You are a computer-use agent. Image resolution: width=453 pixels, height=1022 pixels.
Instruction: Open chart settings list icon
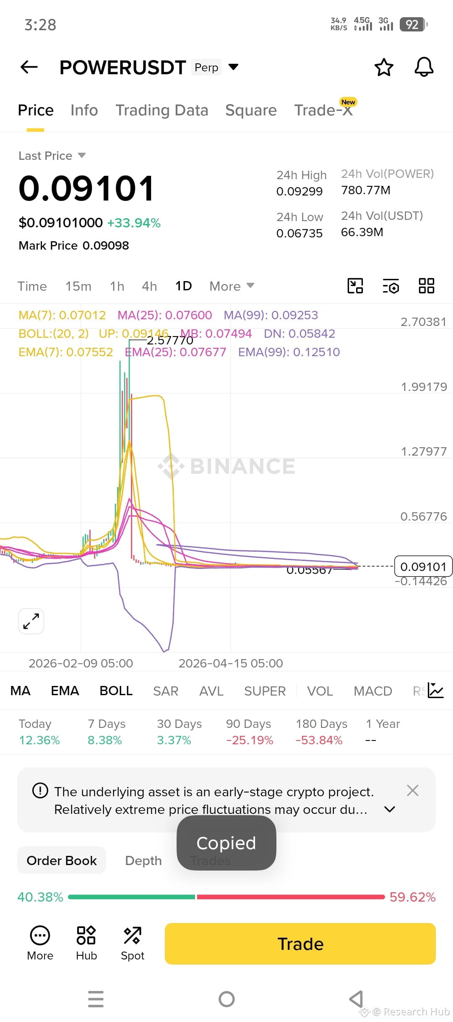(x=391, y=286)
